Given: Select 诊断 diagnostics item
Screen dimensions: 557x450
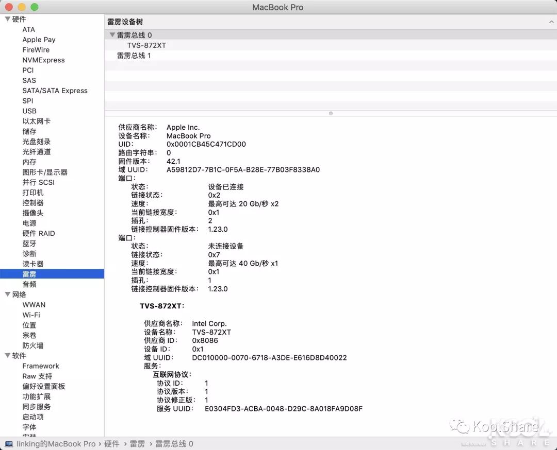Looking at the screenshot, I should tap(29, 254).
